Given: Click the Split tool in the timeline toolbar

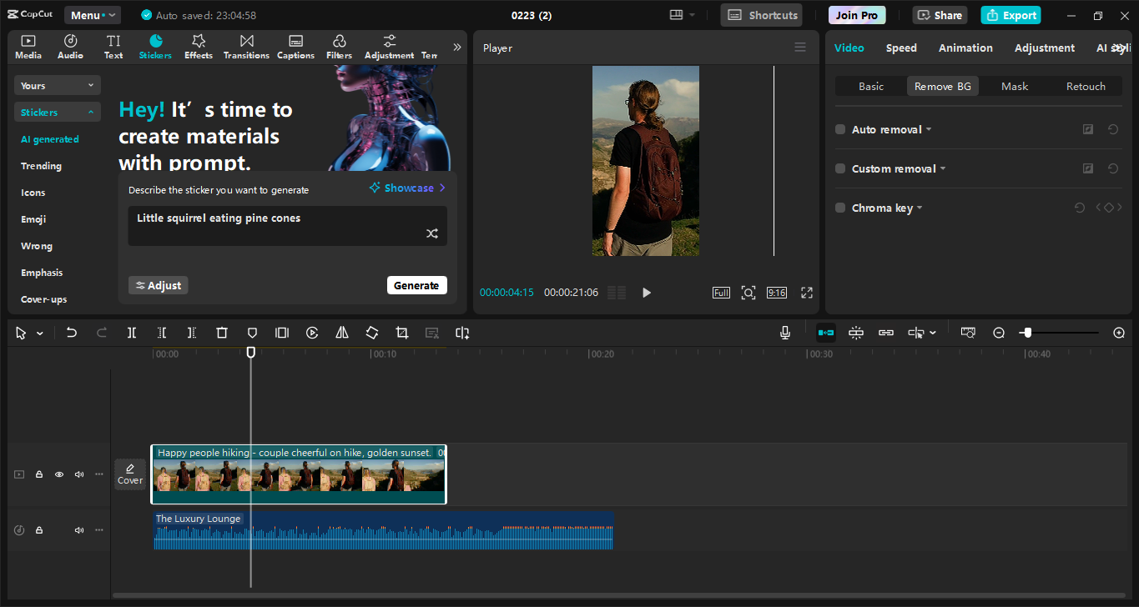Looking at the screenshot, I should pos(131,332).
